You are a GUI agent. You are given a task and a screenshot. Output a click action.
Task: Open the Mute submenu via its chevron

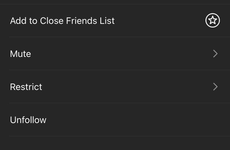tap(215, 54)
